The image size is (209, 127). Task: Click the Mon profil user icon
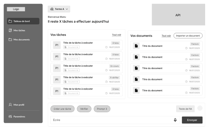pos(10,105)
